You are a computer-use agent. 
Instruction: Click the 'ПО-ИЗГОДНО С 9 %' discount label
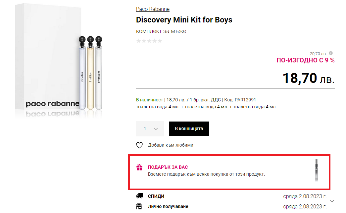[x=305, y=60]
